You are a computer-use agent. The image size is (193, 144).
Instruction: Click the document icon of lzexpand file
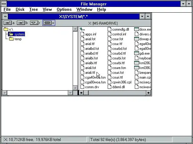(137, 73)
